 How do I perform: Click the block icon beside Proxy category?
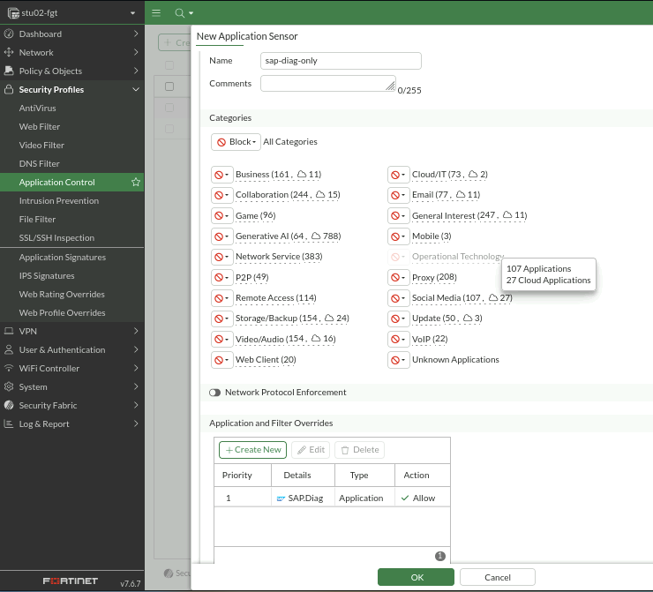(398, 277)
